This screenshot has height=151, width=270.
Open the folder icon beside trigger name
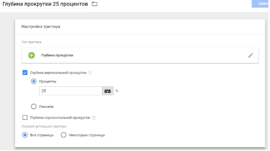[94, 4]
